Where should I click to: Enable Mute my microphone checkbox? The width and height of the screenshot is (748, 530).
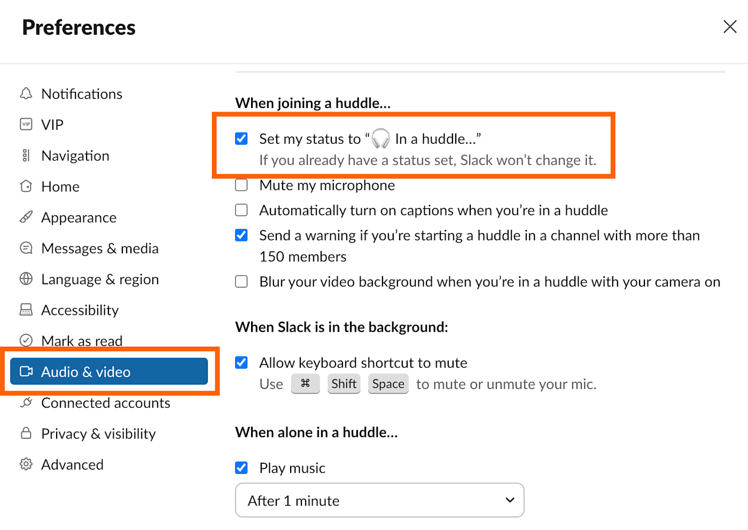tap(241, 185)
